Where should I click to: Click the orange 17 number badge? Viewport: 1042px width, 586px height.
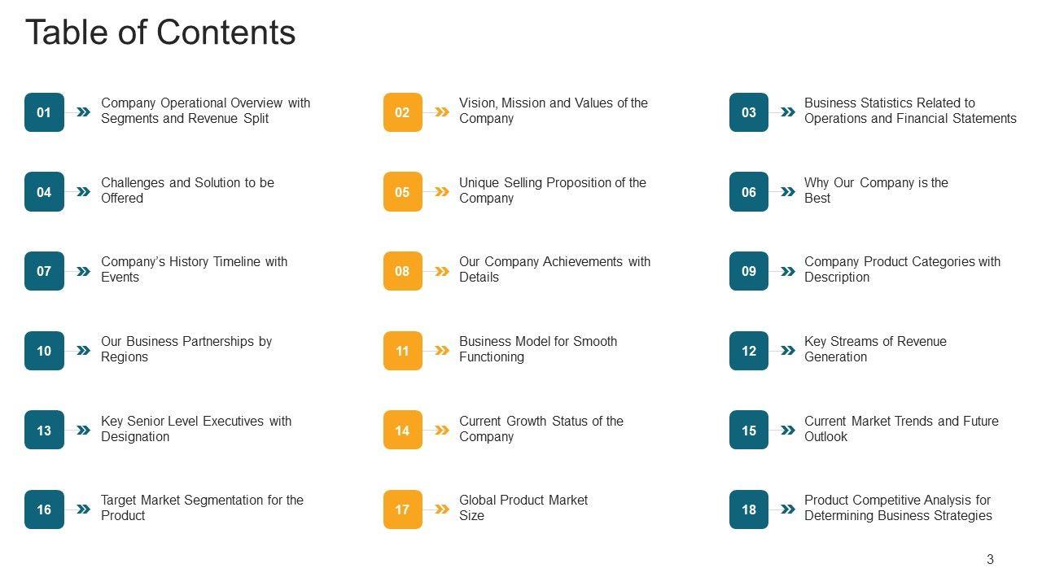[402, 509]
